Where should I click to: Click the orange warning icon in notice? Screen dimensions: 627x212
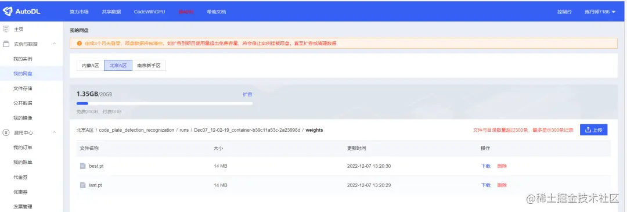click(x=79, y=43)
